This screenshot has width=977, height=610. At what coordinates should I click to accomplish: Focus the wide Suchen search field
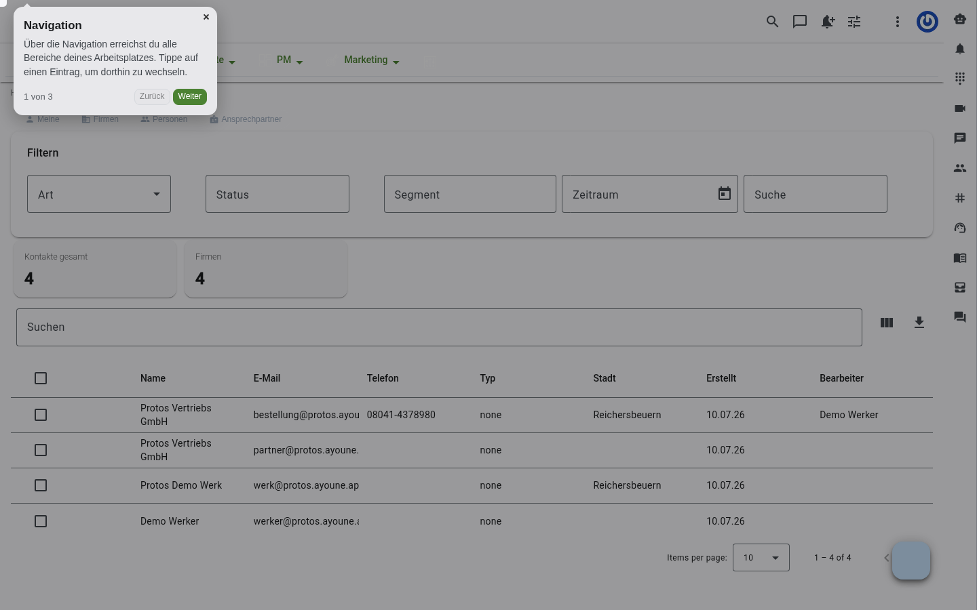pyautogui.click(x=439, y=327)
